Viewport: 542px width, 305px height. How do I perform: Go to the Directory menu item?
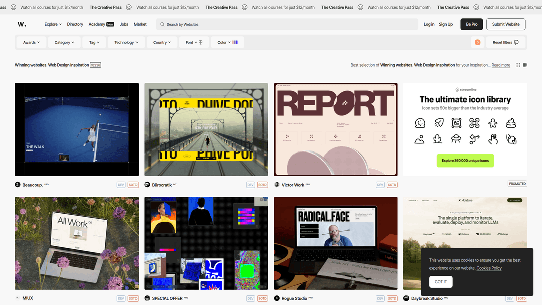[x=75, y=24]
